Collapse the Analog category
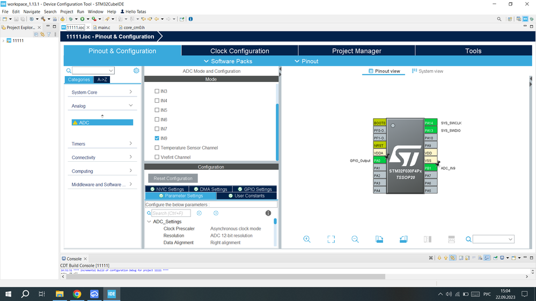Screen dimensions: 536x301 [102, 106]
